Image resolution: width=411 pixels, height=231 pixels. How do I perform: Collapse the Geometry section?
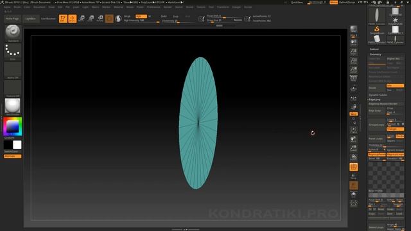tap(375, 54)
